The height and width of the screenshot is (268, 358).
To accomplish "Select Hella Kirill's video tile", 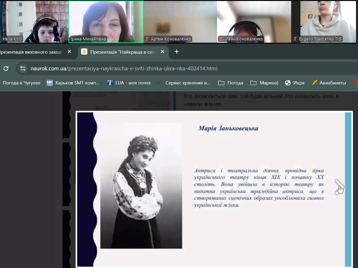I will 34,22.
